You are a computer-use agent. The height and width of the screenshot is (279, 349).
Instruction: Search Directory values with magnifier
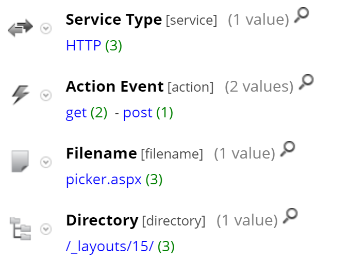click(x=291, y=216)
